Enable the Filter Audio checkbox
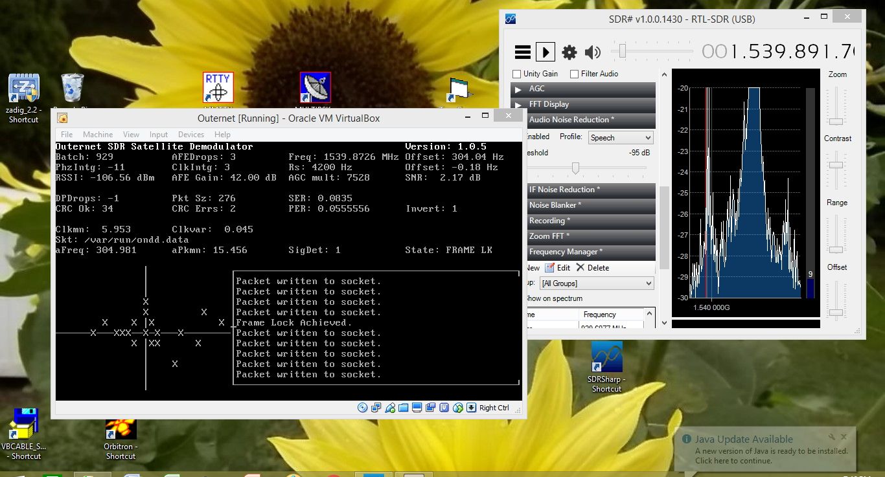 (574, 74)
